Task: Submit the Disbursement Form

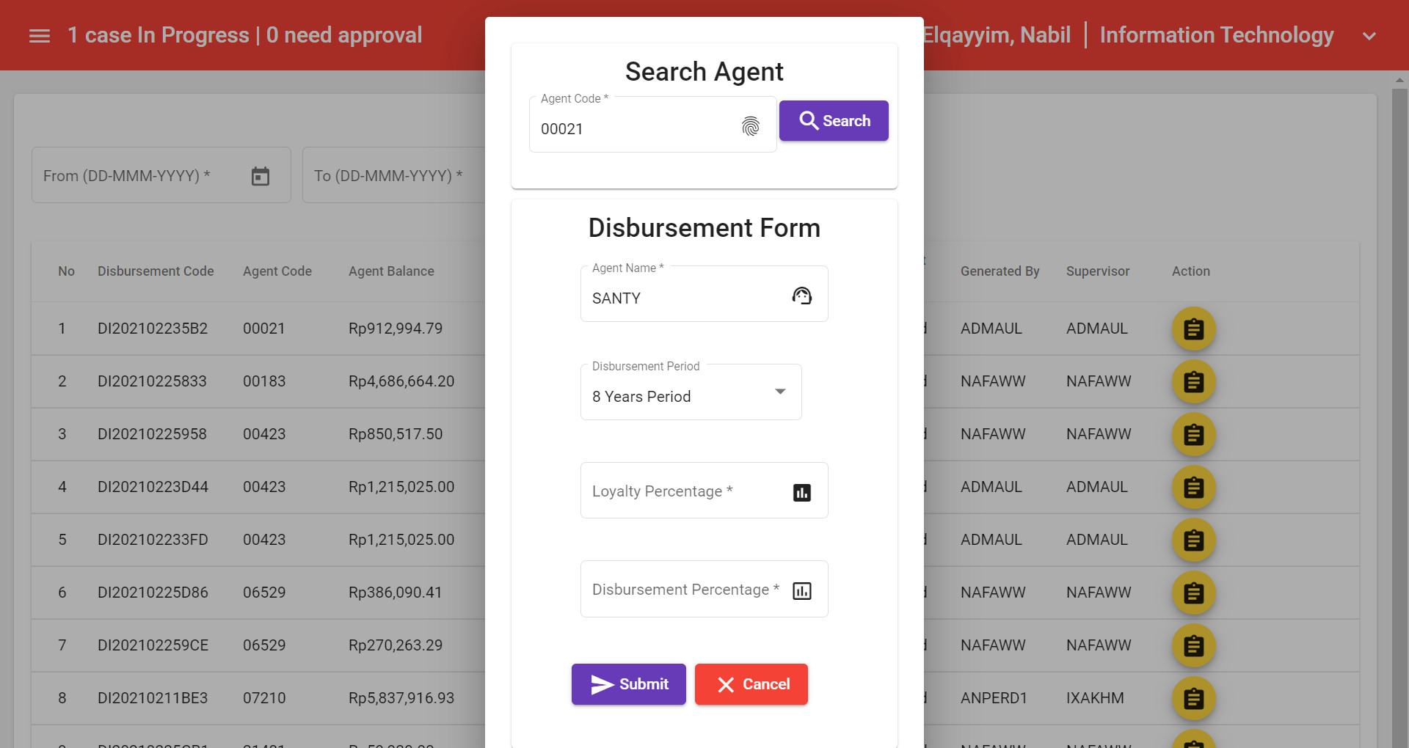Action: point(628,683)
